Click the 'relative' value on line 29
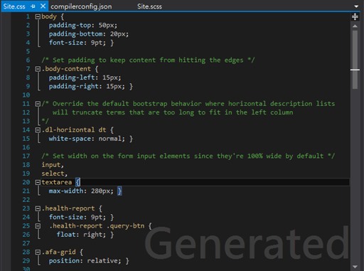 point(102,261)
